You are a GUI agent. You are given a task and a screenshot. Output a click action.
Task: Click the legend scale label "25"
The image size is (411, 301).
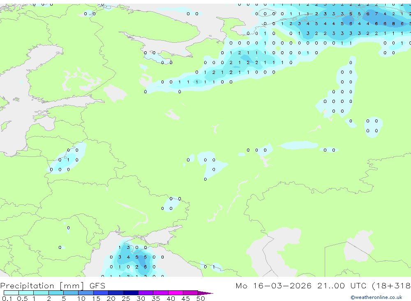click(126, 299)
